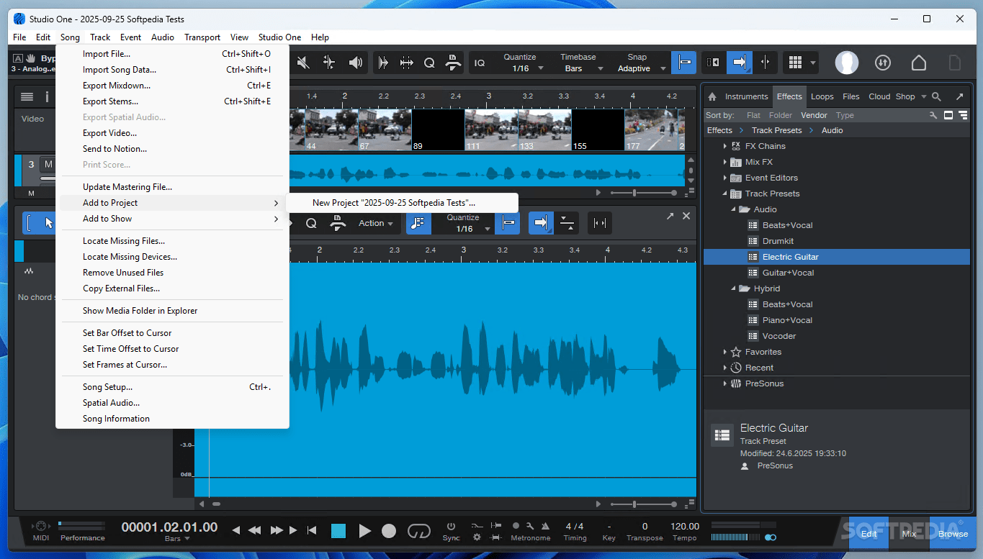The image size is (983, 559).
Task: Click the Record button in transport
Action: click(x=389, y=531)
